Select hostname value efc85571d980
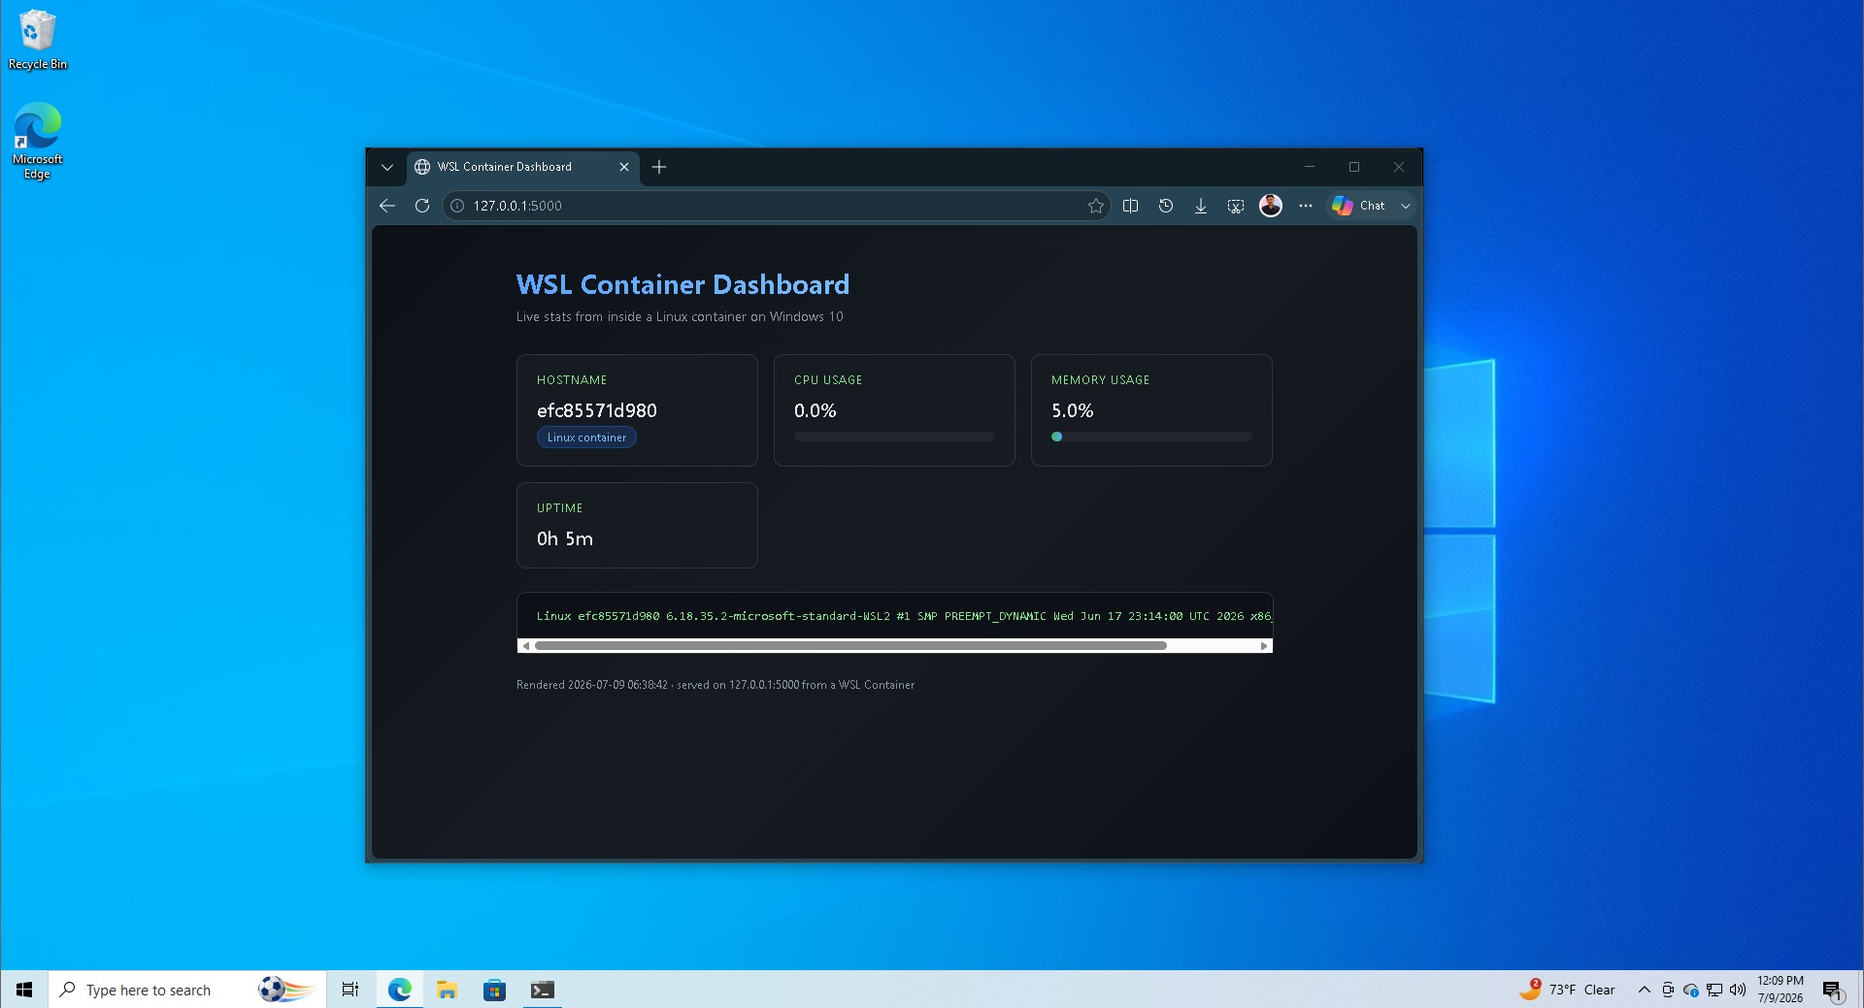Image resolution: width=1864 pixels, height=1008 pixels. pyautogui.click(x=597, y=410)
